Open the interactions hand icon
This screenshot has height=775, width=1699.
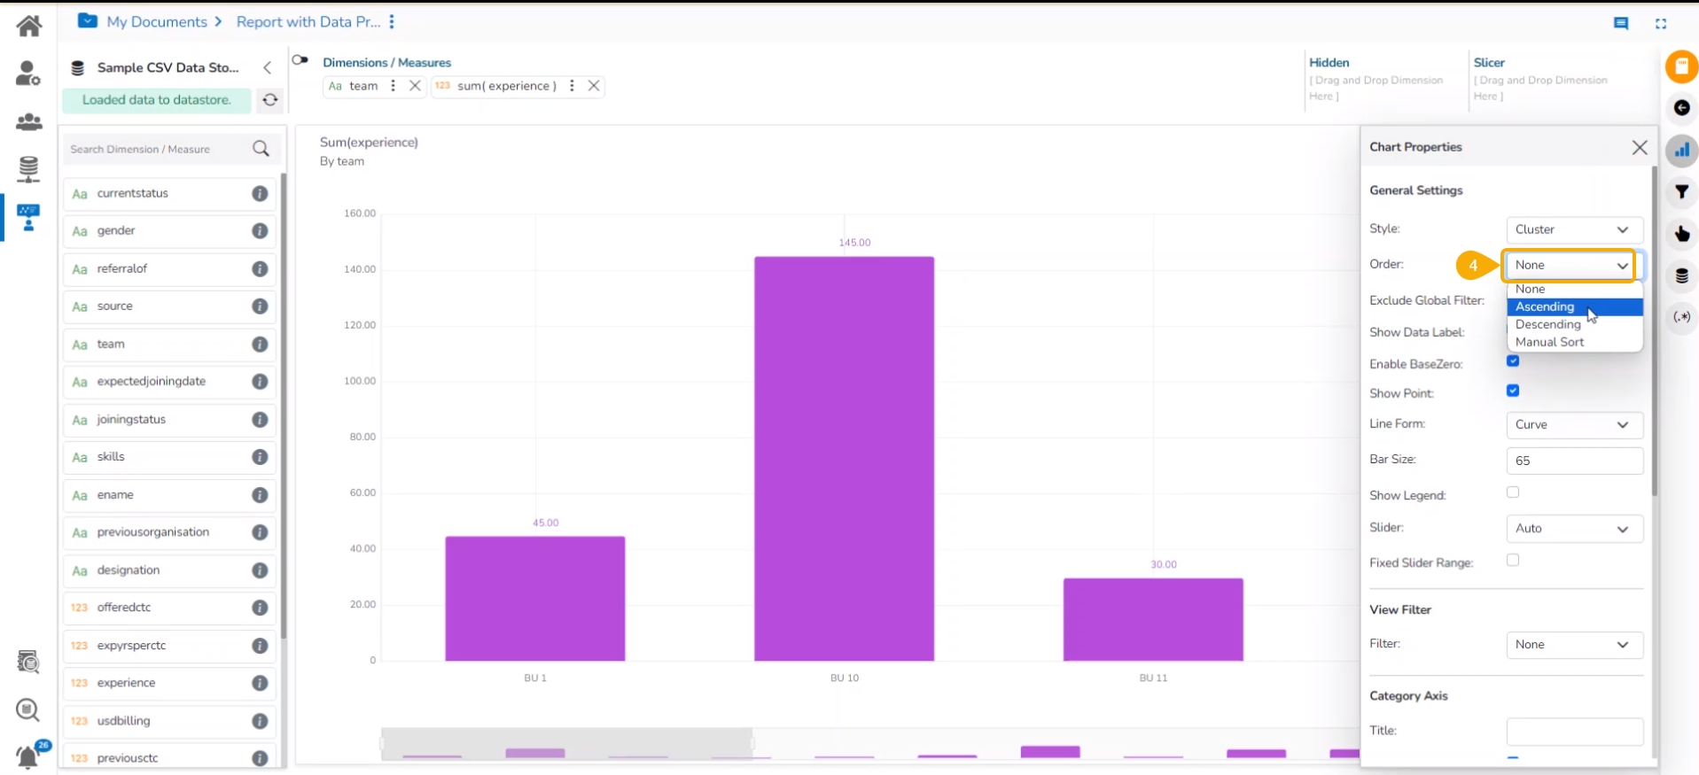coord(1681,234)
